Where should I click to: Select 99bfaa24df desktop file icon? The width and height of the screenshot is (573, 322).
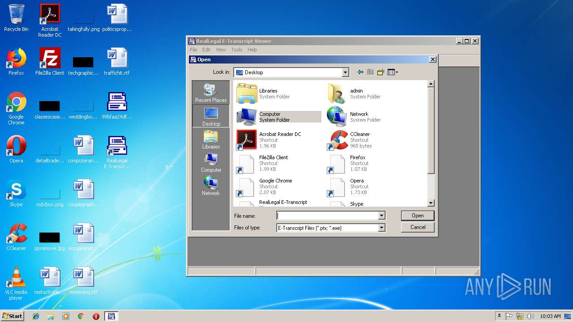(x=117, y=106)
